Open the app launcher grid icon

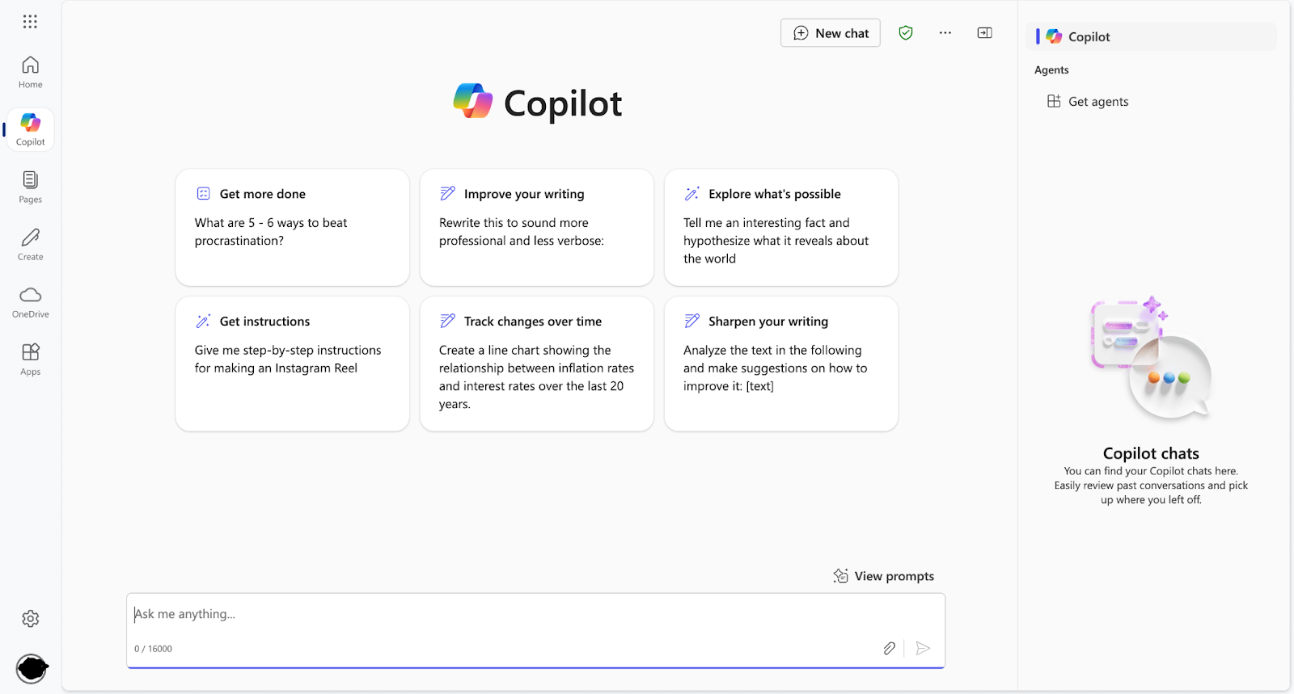(30, 22)
